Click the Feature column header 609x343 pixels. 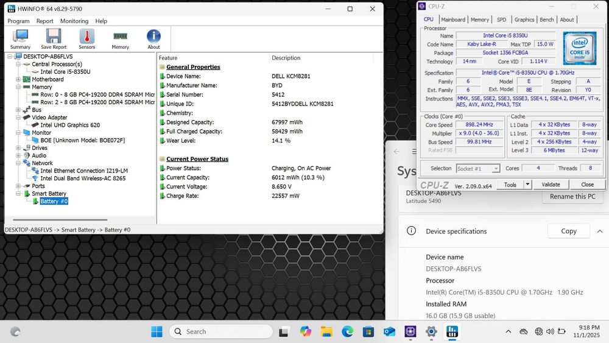168,58
